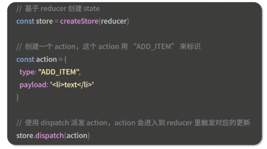Click the closing curly brace of action object
Image resolution: width=267 pixels, height=149 pixels.
pyautogui.click(x=17, y=97)
